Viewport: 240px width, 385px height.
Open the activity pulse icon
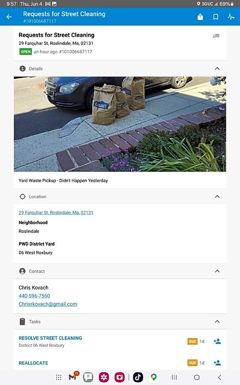click(231, 17)
